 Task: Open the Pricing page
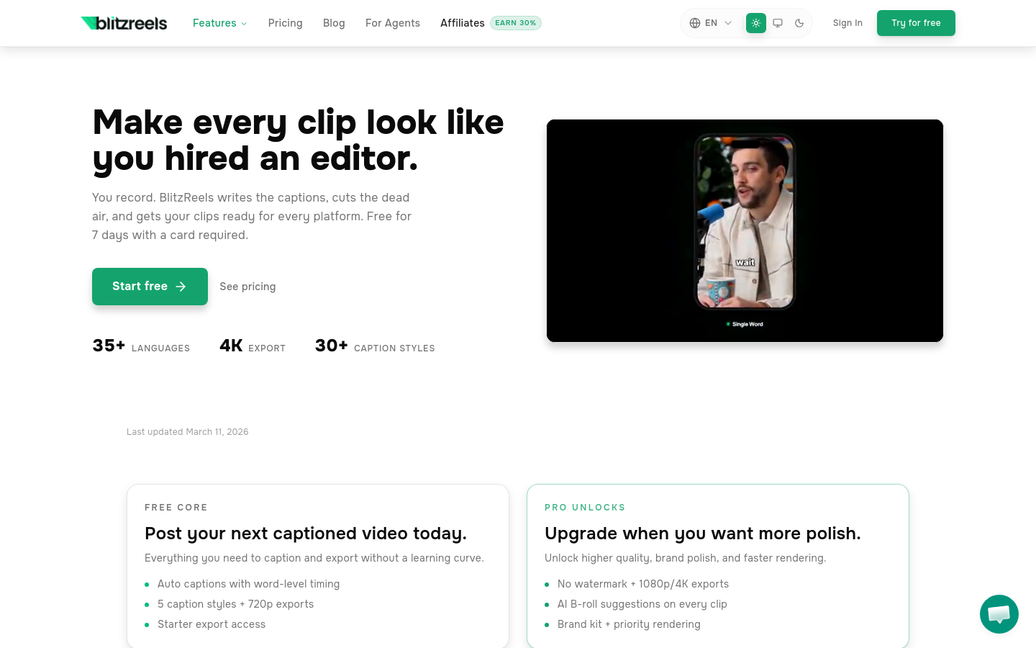point(285,23)
